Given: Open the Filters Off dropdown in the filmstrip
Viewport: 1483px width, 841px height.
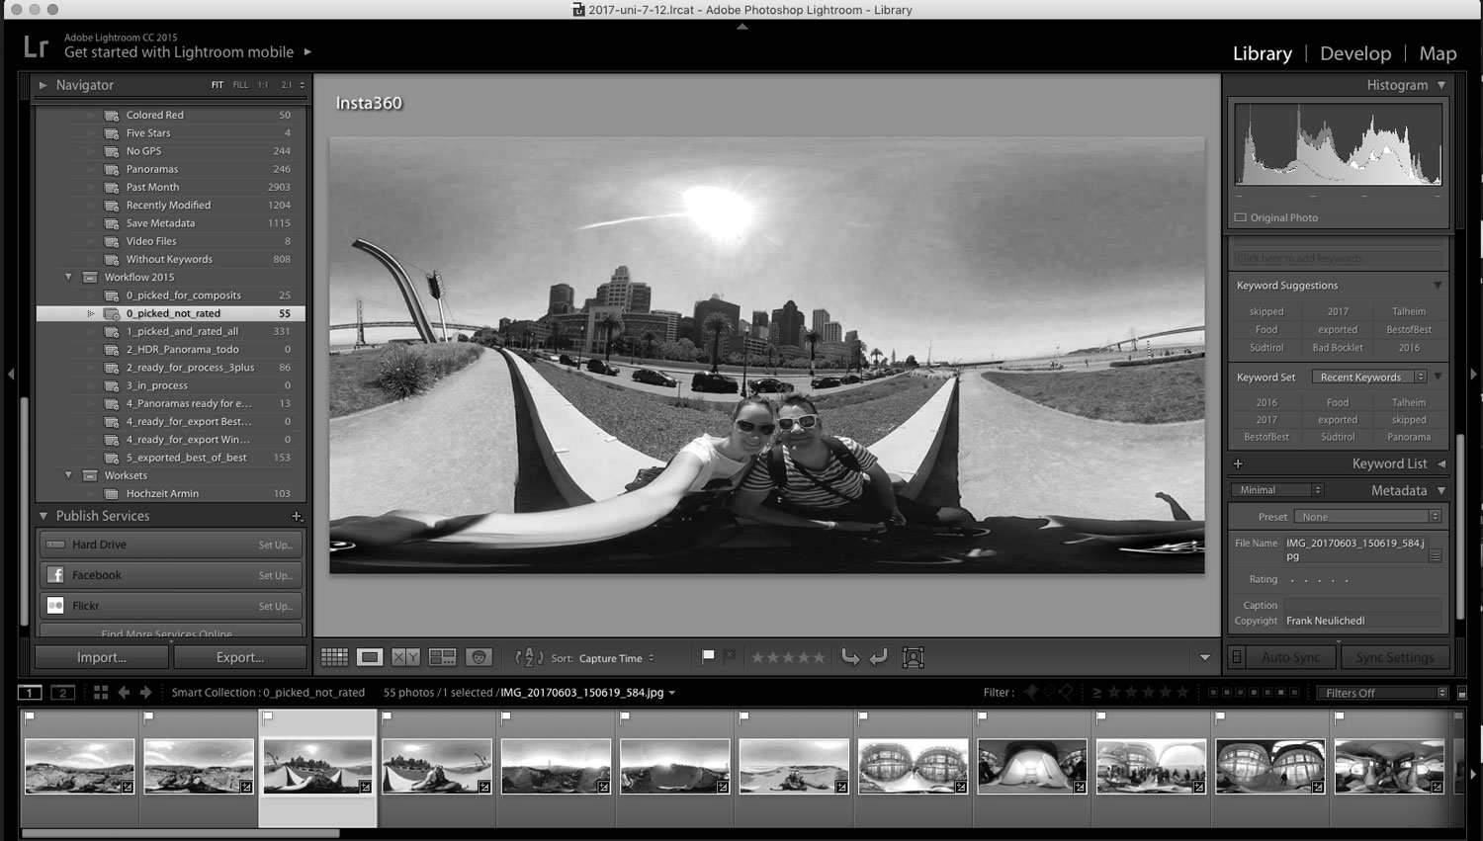Looking at the screenshot, I should coord(1382,692).
